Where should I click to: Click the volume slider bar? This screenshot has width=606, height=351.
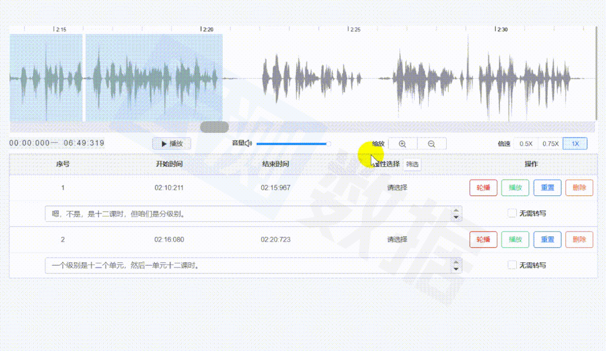(293, 144)
